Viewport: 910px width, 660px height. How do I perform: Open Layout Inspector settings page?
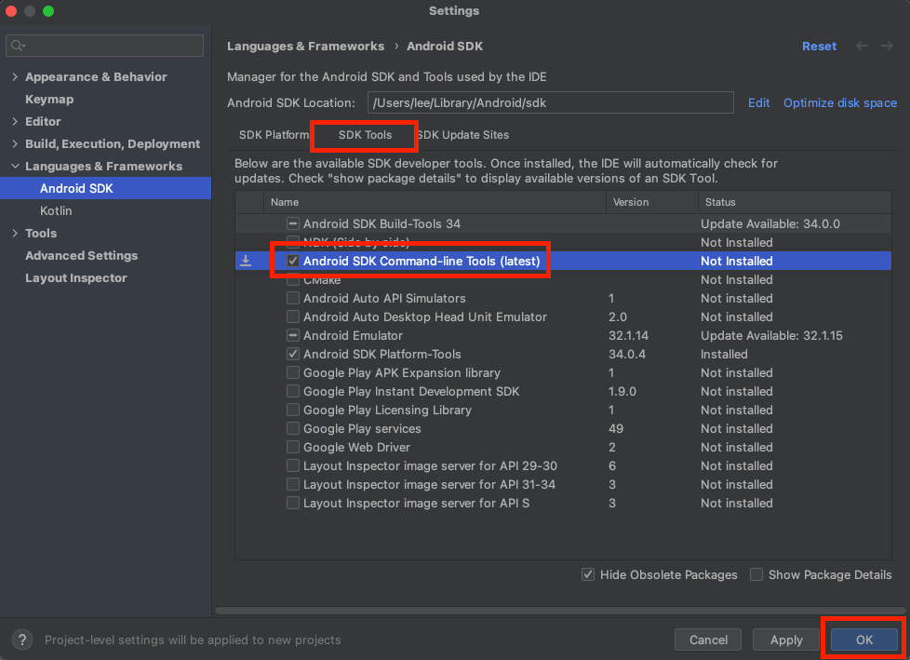pos(76,278)
